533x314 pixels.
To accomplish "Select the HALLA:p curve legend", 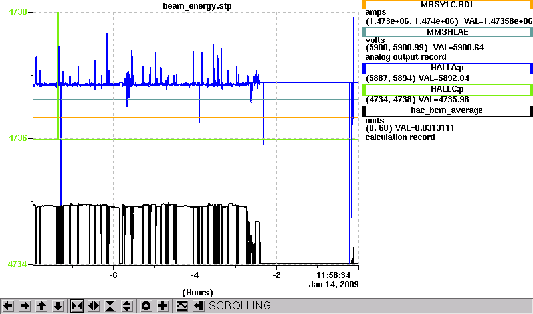I will pos(447,68).
